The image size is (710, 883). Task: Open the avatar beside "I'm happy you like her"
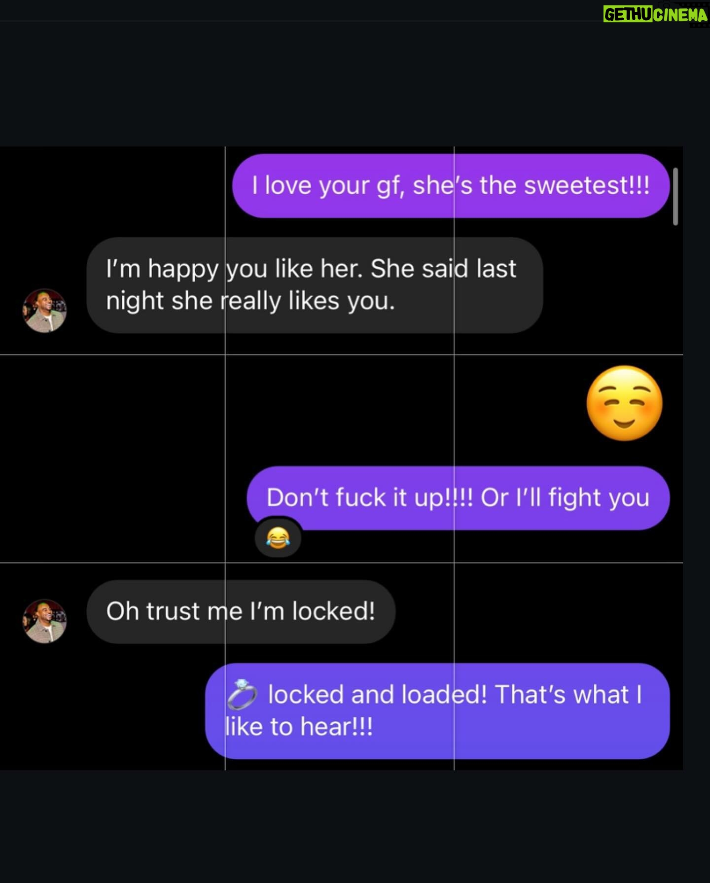(44, 311)
